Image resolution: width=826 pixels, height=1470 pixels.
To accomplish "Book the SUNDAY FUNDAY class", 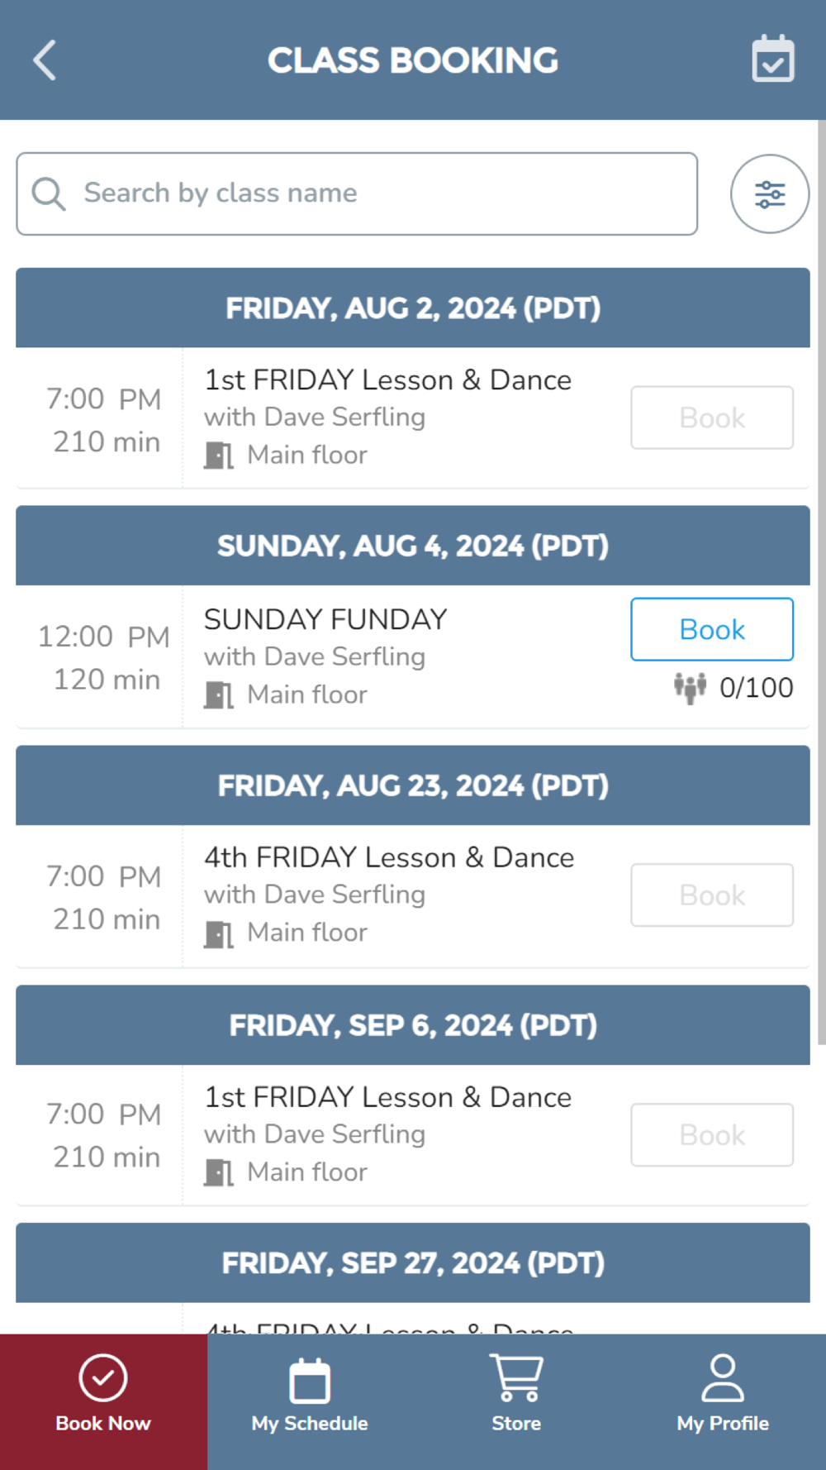I will click(712, 629).
